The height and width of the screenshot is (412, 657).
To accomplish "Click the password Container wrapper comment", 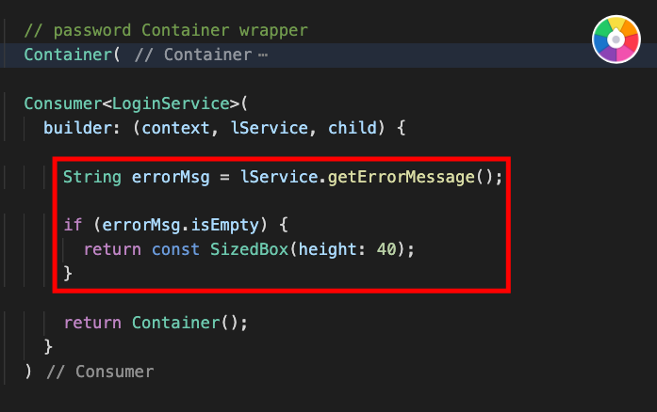I will 166,30.
